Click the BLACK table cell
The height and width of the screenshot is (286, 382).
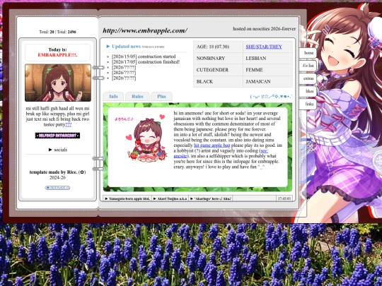tap(218, 82)
